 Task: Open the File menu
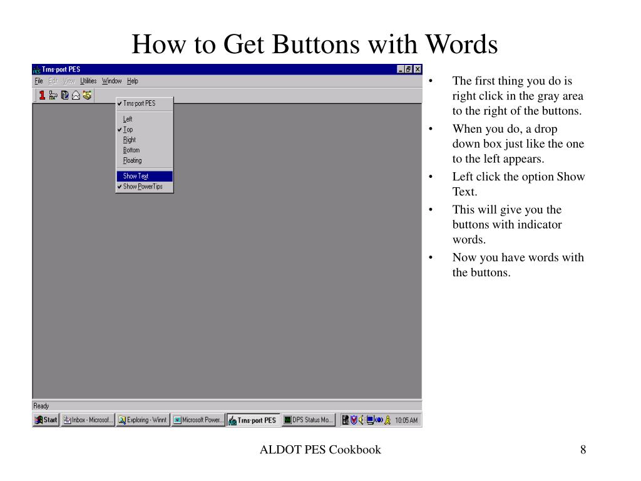(x=39, y=81)
